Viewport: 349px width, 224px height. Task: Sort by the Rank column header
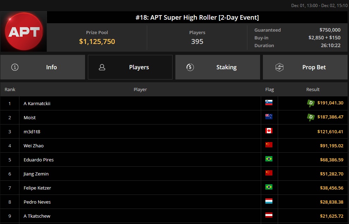tap(10, 90)
